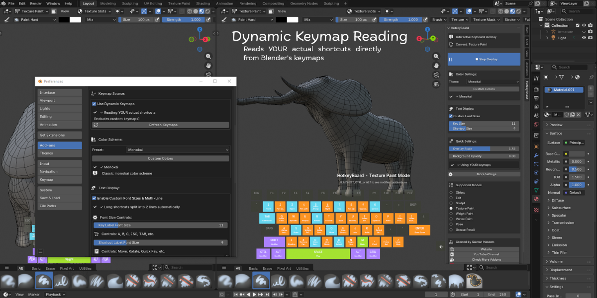The width and height of the screenshot is (597, 298).
Task: Click the left arrow icon beside on-screen keyboard
Action: 441,246
